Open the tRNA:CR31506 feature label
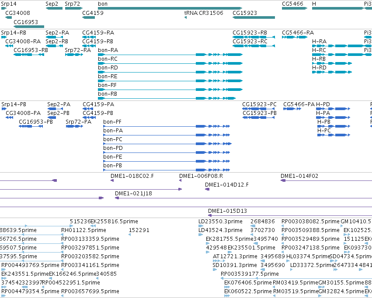Screen dimensions: 372x298 [204, 13]
